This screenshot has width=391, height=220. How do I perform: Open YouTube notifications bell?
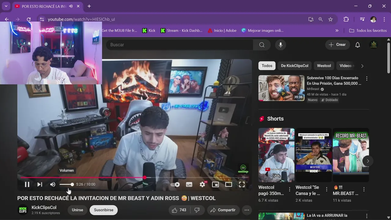point(357,45)
